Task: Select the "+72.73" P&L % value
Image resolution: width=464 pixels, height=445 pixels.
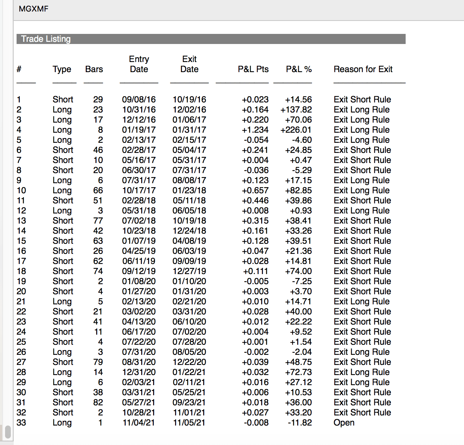Action: (298, 372)
